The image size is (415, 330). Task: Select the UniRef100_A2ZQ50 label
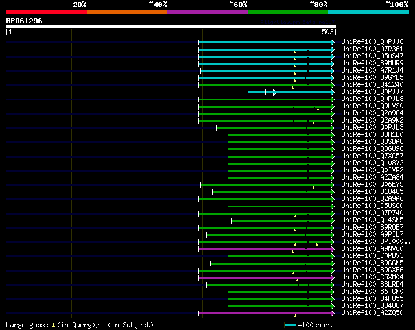pyautogui.click(x=372, y=313)
